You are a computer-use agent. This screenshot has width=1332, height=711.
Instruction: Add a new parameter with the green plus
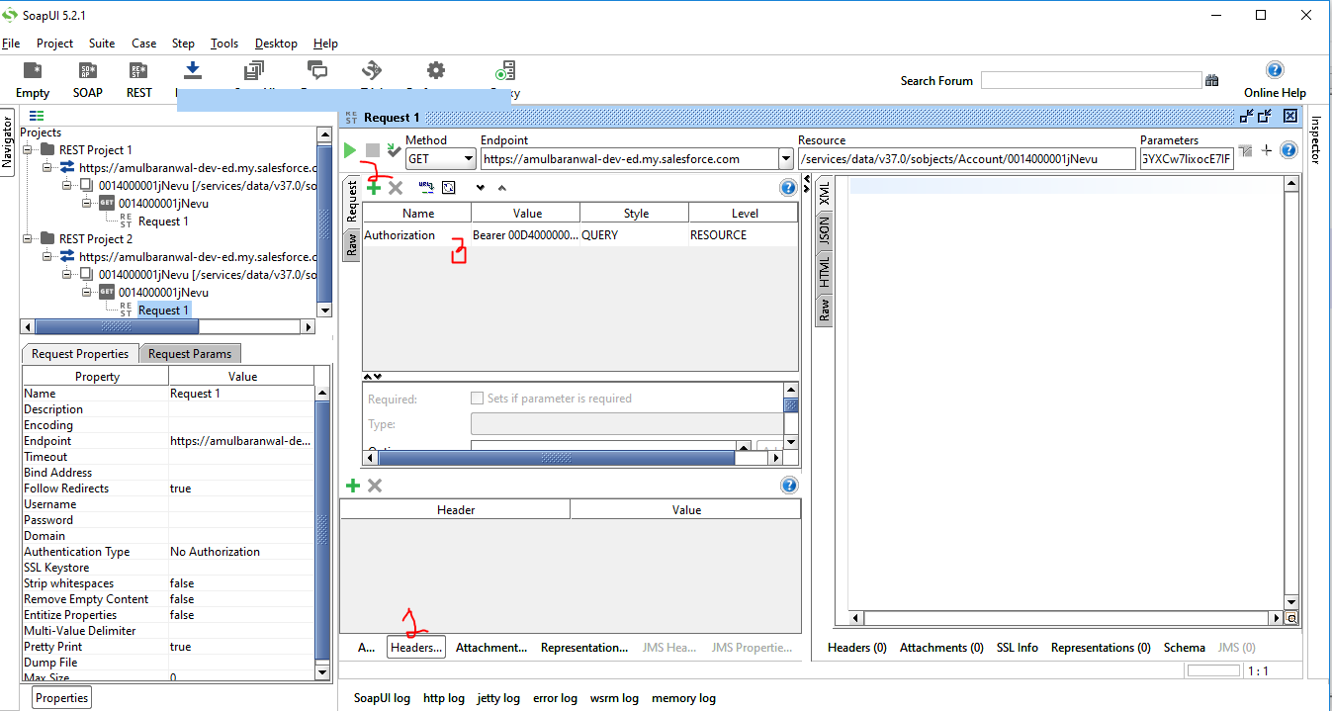pos(375,187)
